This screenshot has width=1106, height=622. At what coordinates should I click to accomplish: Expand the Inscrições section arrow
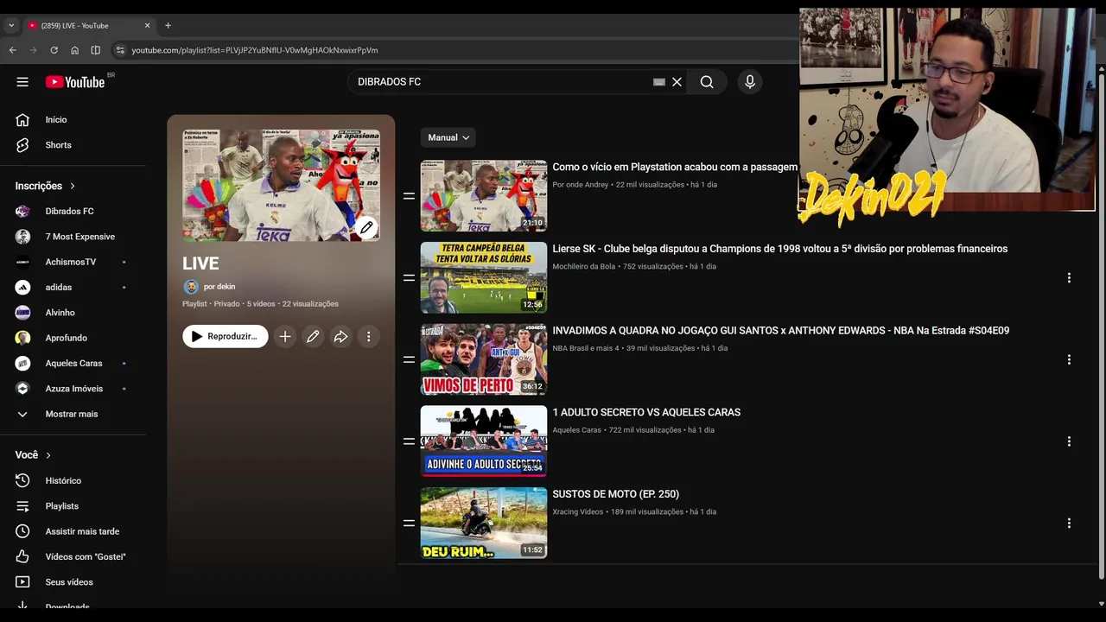(73, 186)
